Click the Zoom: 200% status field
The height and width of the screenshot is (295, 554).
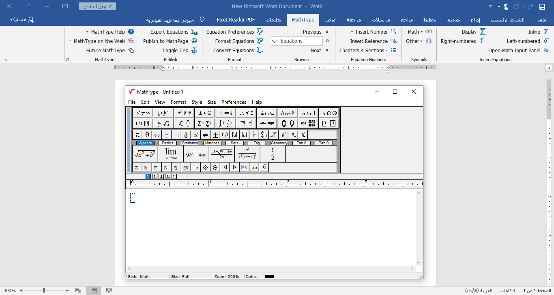(228, 277)
